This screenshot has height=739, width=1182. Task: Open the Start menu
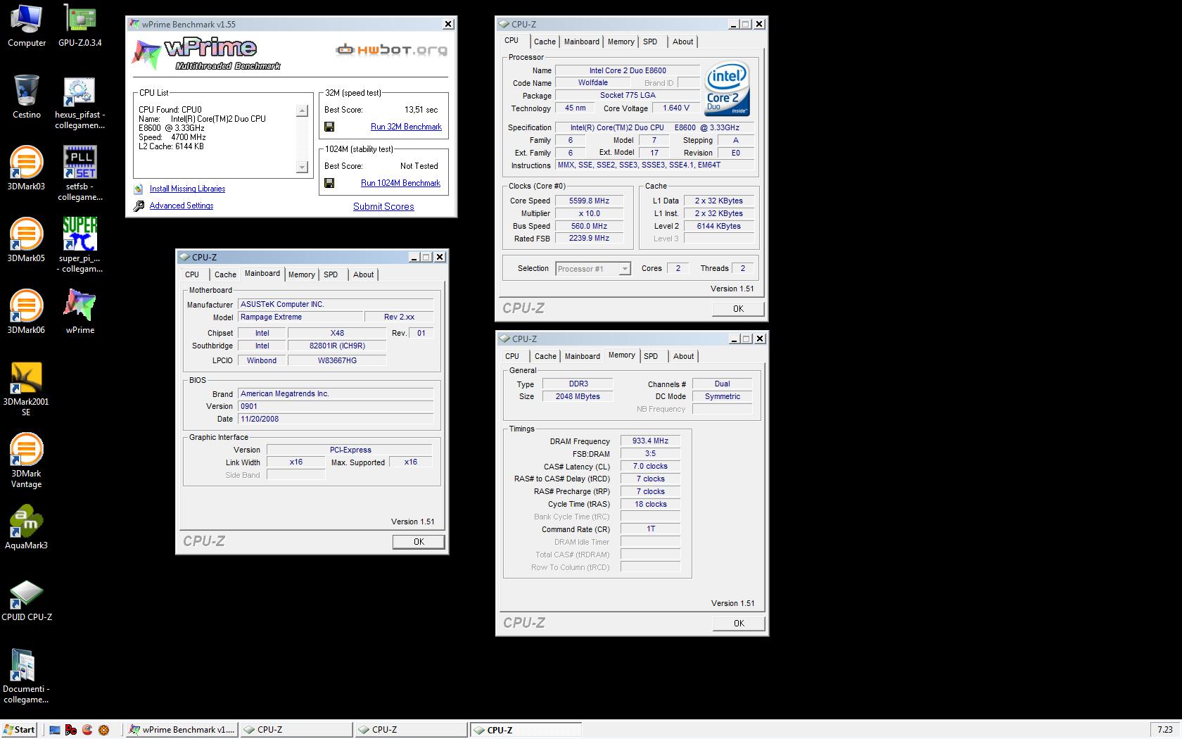click(x=19, y=730)
